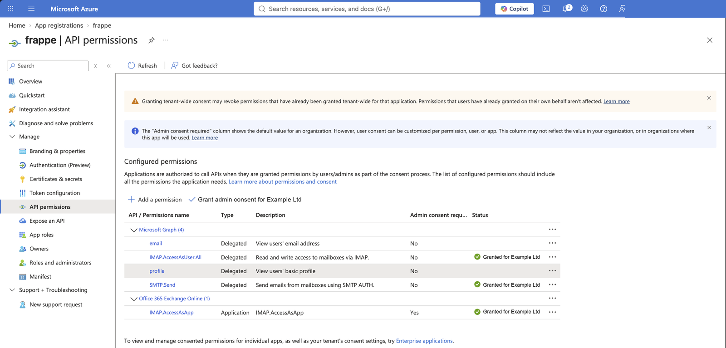Open ellipsis menu for Office 365 Exchange group
Screen dimensions: 726x348
pyautogui.click(x=552, y=298)
